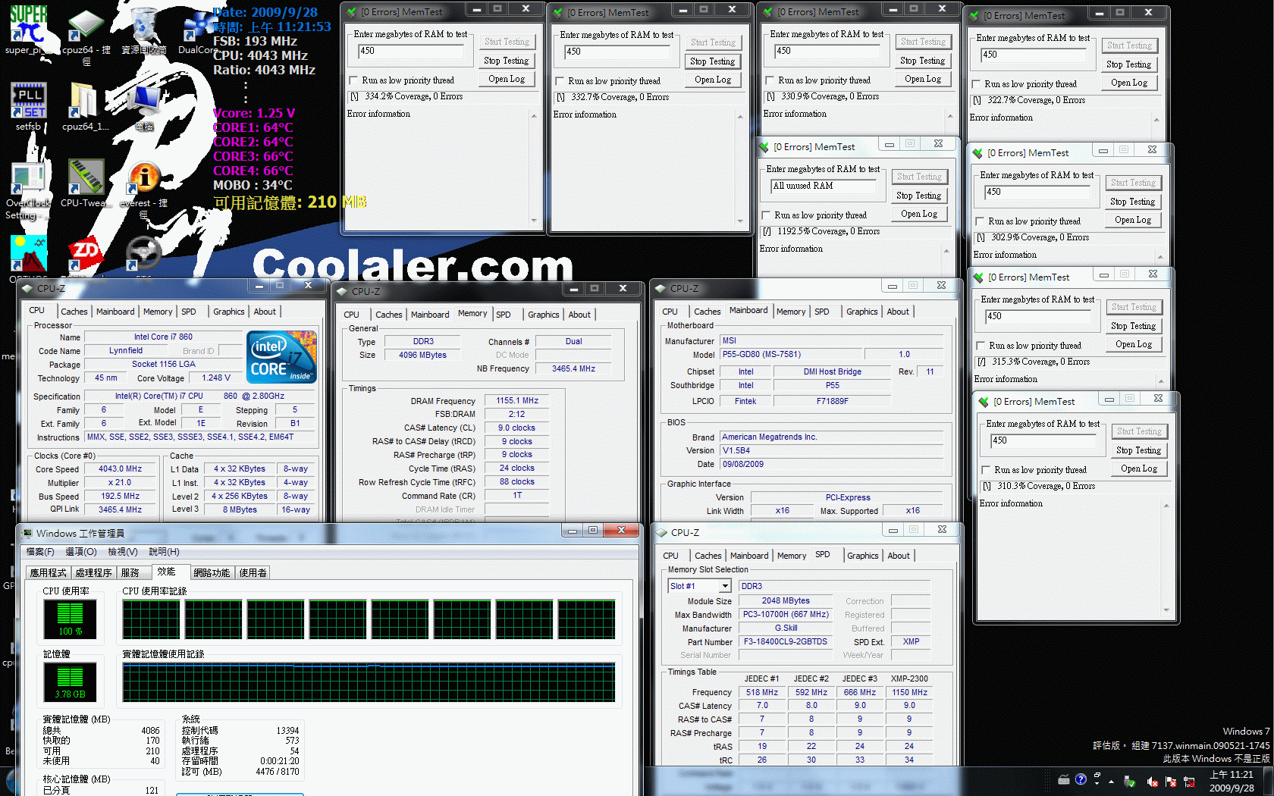The height and width of the screenshot is (796, 1274).
Task: Tick low priority thread in 315.3% coverage MemTest
Action: [x=981, y=346]
